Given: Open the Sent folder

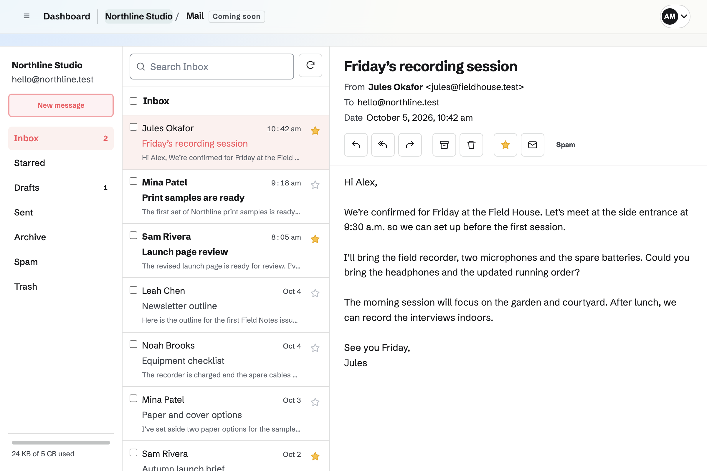Looking at the screenshot, I should coord(61,212).
